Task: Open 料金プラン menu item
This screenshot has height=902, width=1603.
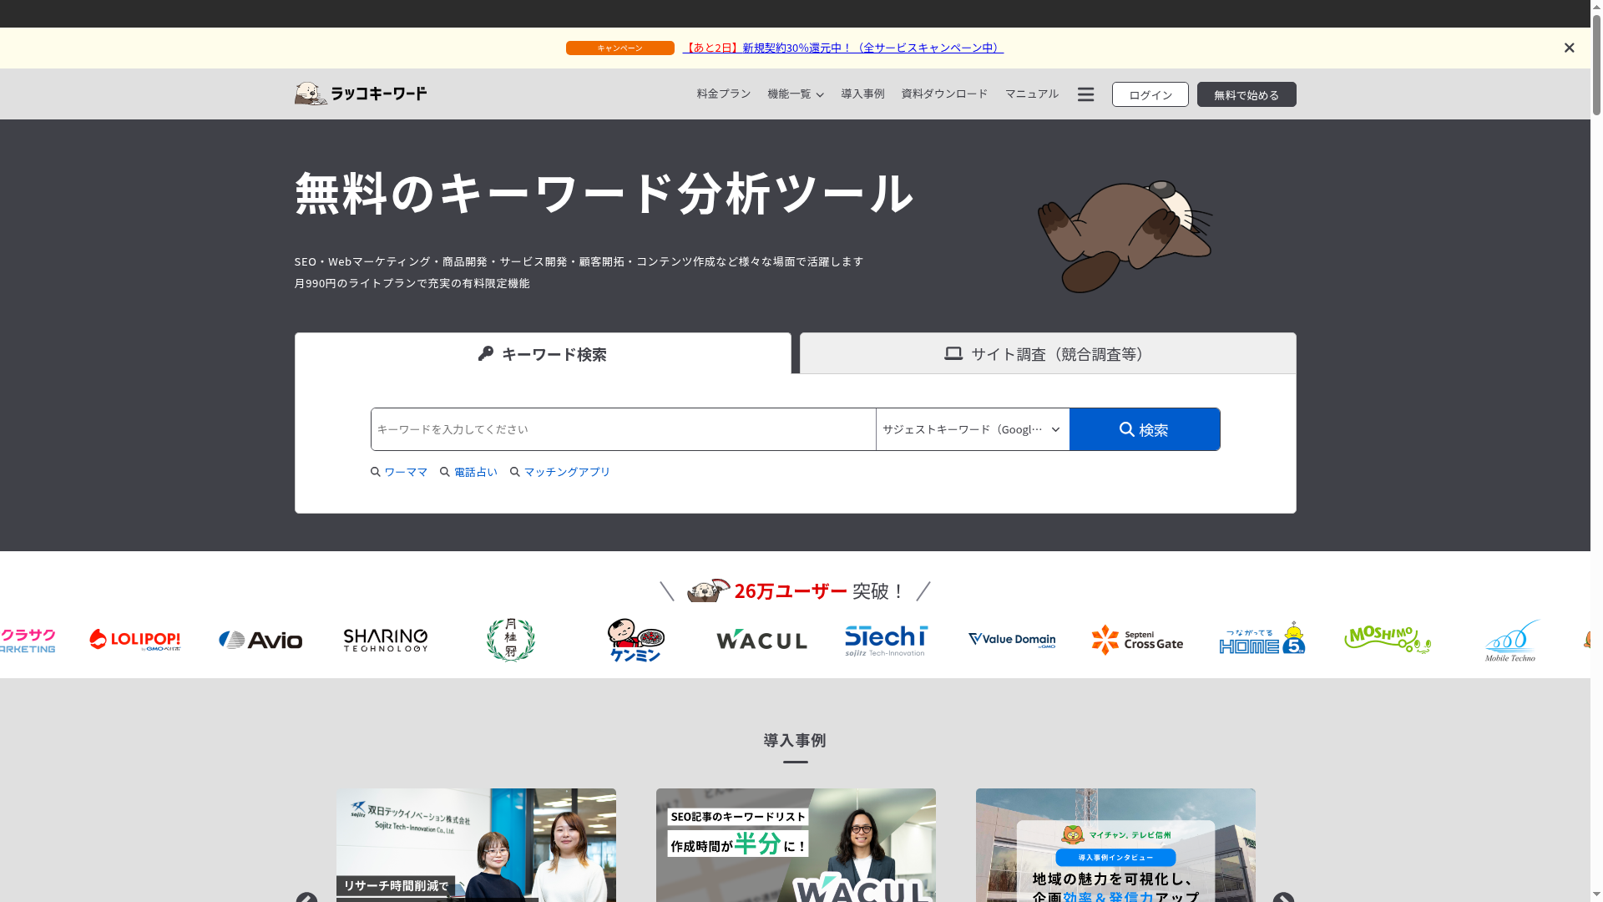Action: 724,94
